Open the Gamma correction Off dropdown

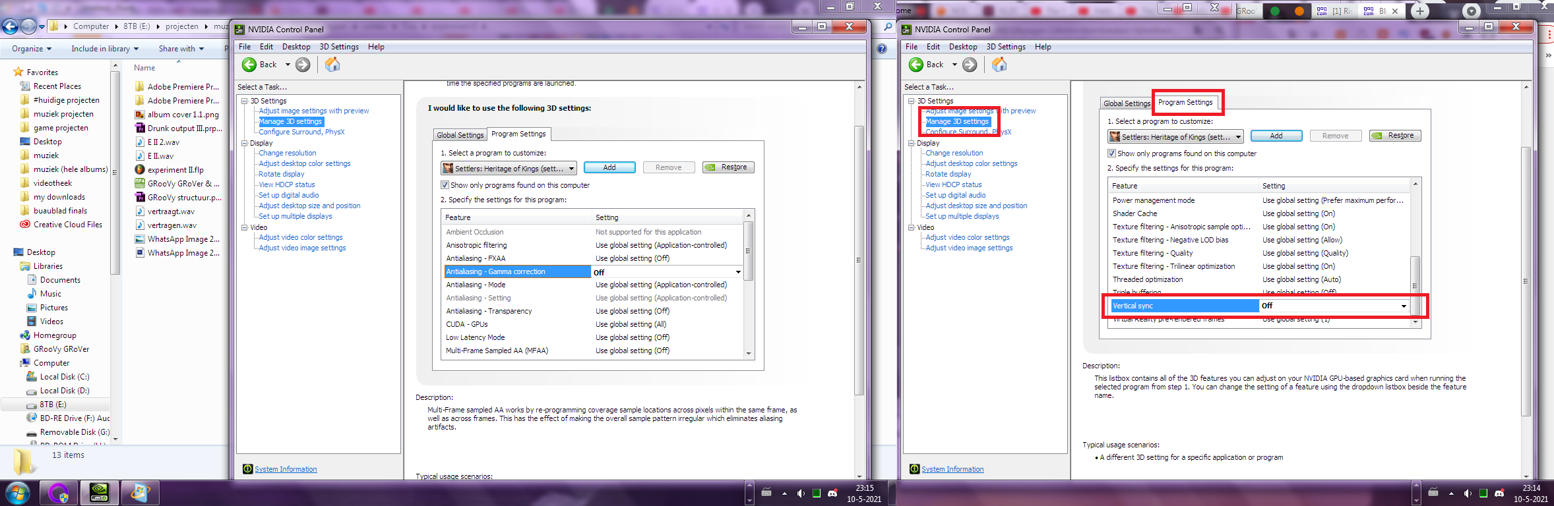[738, 272]
